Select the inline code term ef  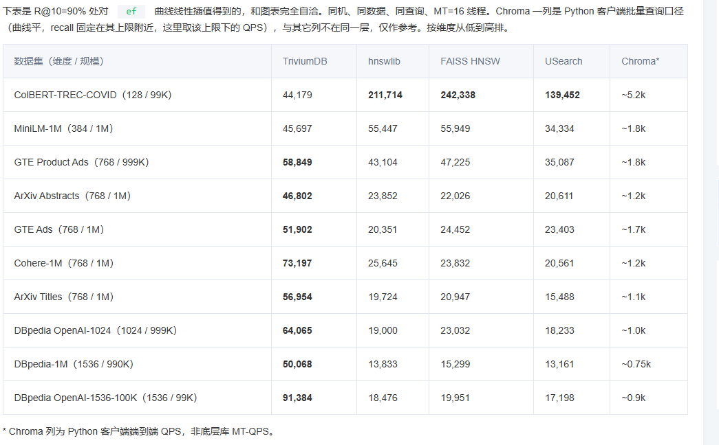[x=131, y=12]
